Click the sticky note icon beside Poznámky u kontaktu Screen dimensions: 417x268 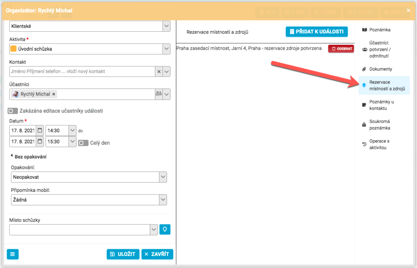point(364,105)
